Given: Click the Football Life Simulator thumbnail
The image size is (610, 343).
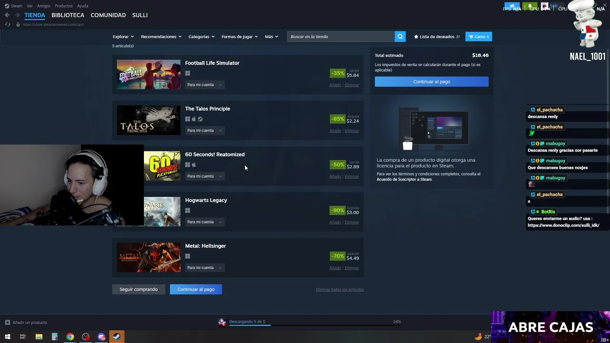Looking at the screenshot, I should coord(149,75).
